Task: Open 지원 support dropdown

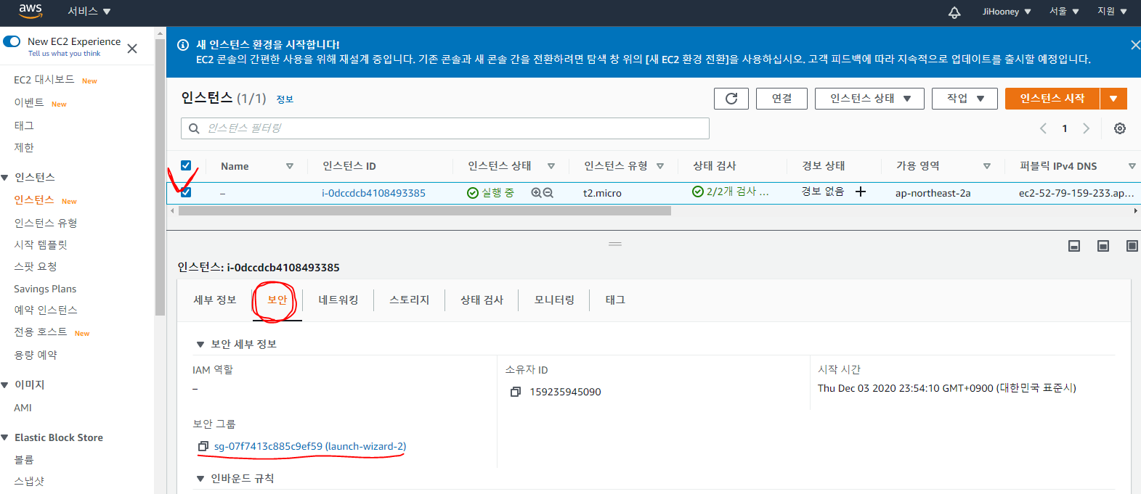Action: (1112, 12)
